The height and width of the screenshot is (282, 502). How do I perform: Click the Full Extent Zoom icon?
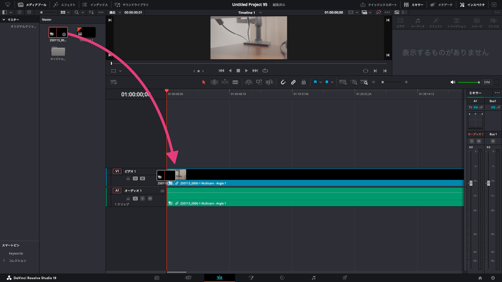pos(343,82)
